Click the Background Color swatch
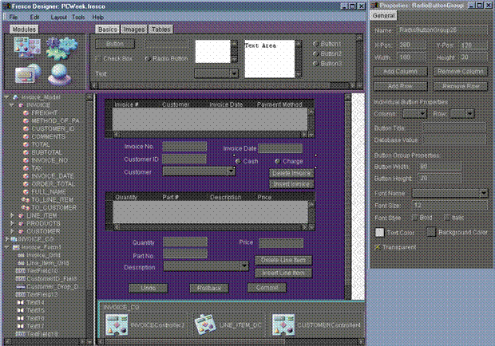 pyautogui.click(x=431, y=232)
